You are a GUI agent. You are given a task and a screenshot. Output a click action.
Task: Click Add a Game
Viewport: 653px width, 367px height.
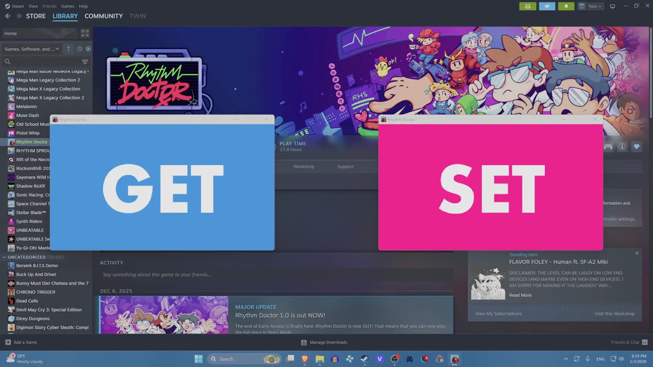tap(21, 342)
